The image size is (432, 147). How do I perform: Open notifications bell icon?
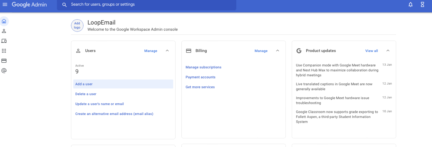(410, 5)
